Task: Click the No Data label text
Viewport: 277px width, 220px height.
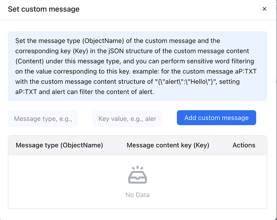Action: [x=137, y=195]
